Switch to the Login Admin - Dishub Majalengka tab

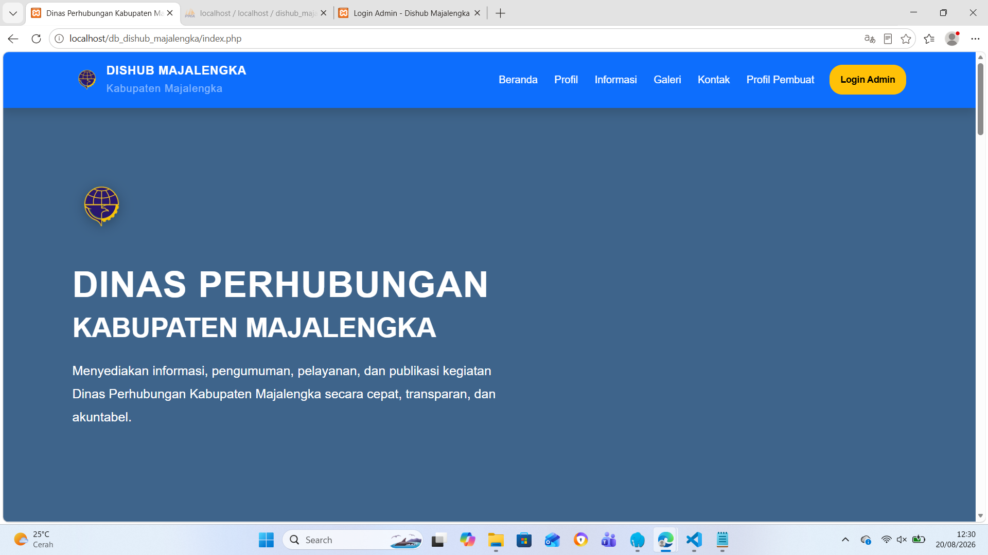[x=410, y=13]
